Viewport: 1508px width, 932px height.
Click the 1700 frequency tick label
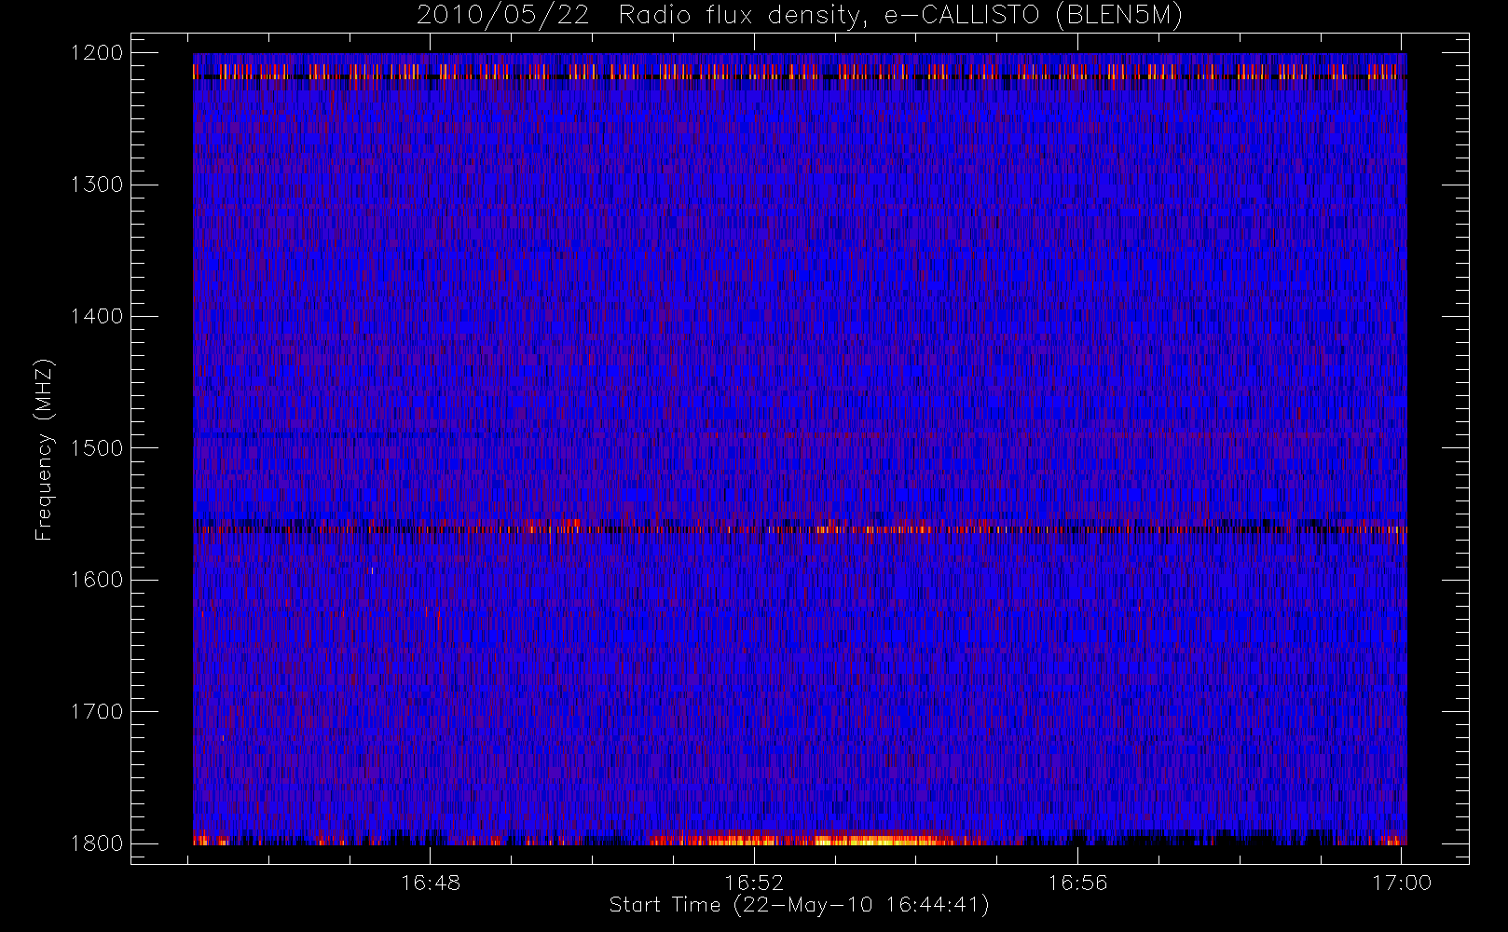98,711
